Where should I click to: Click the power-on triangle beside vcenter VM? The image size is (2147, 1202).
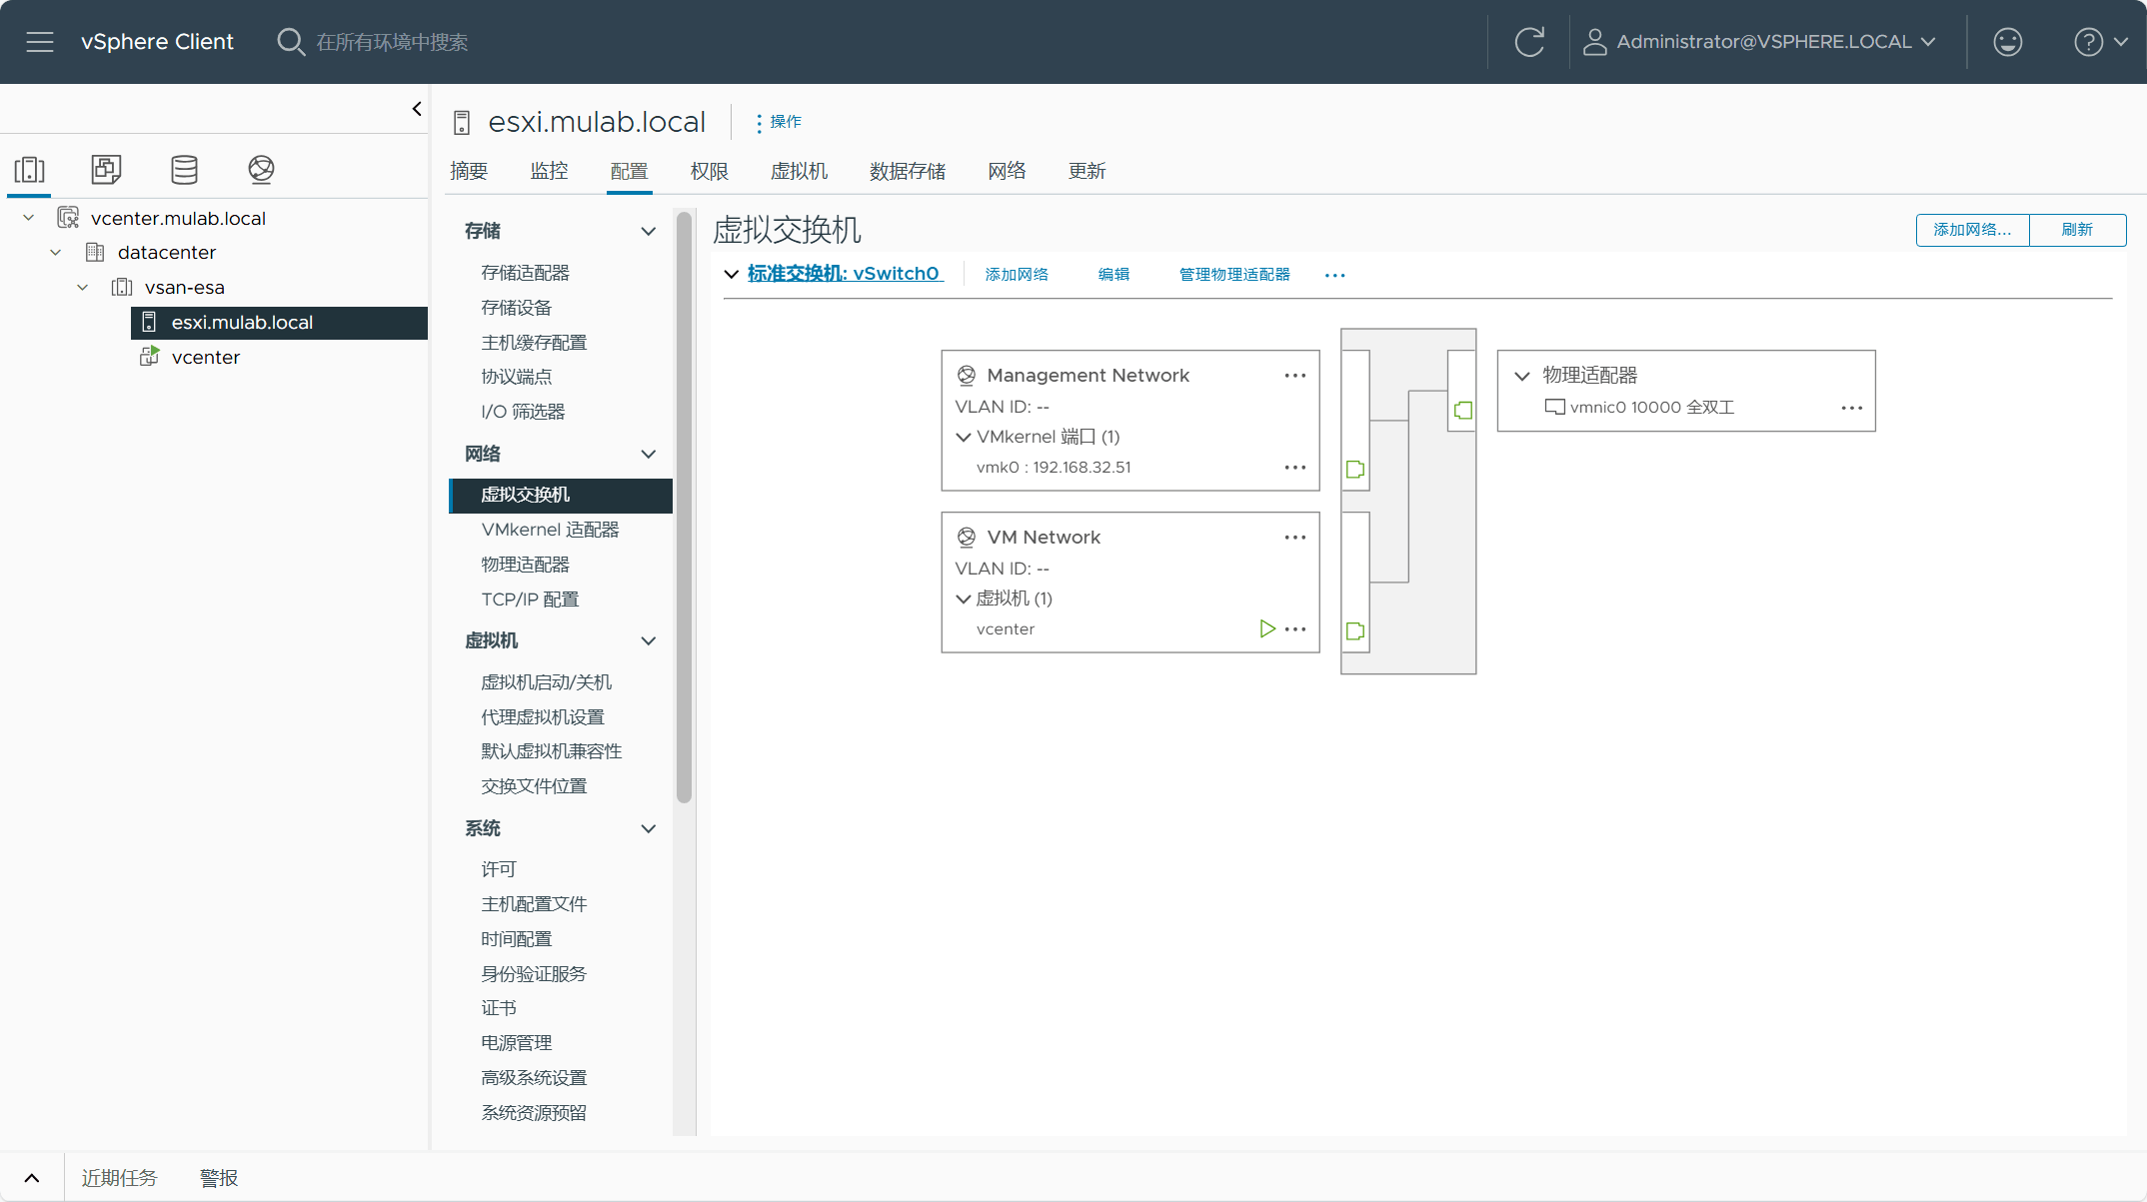1267,628
